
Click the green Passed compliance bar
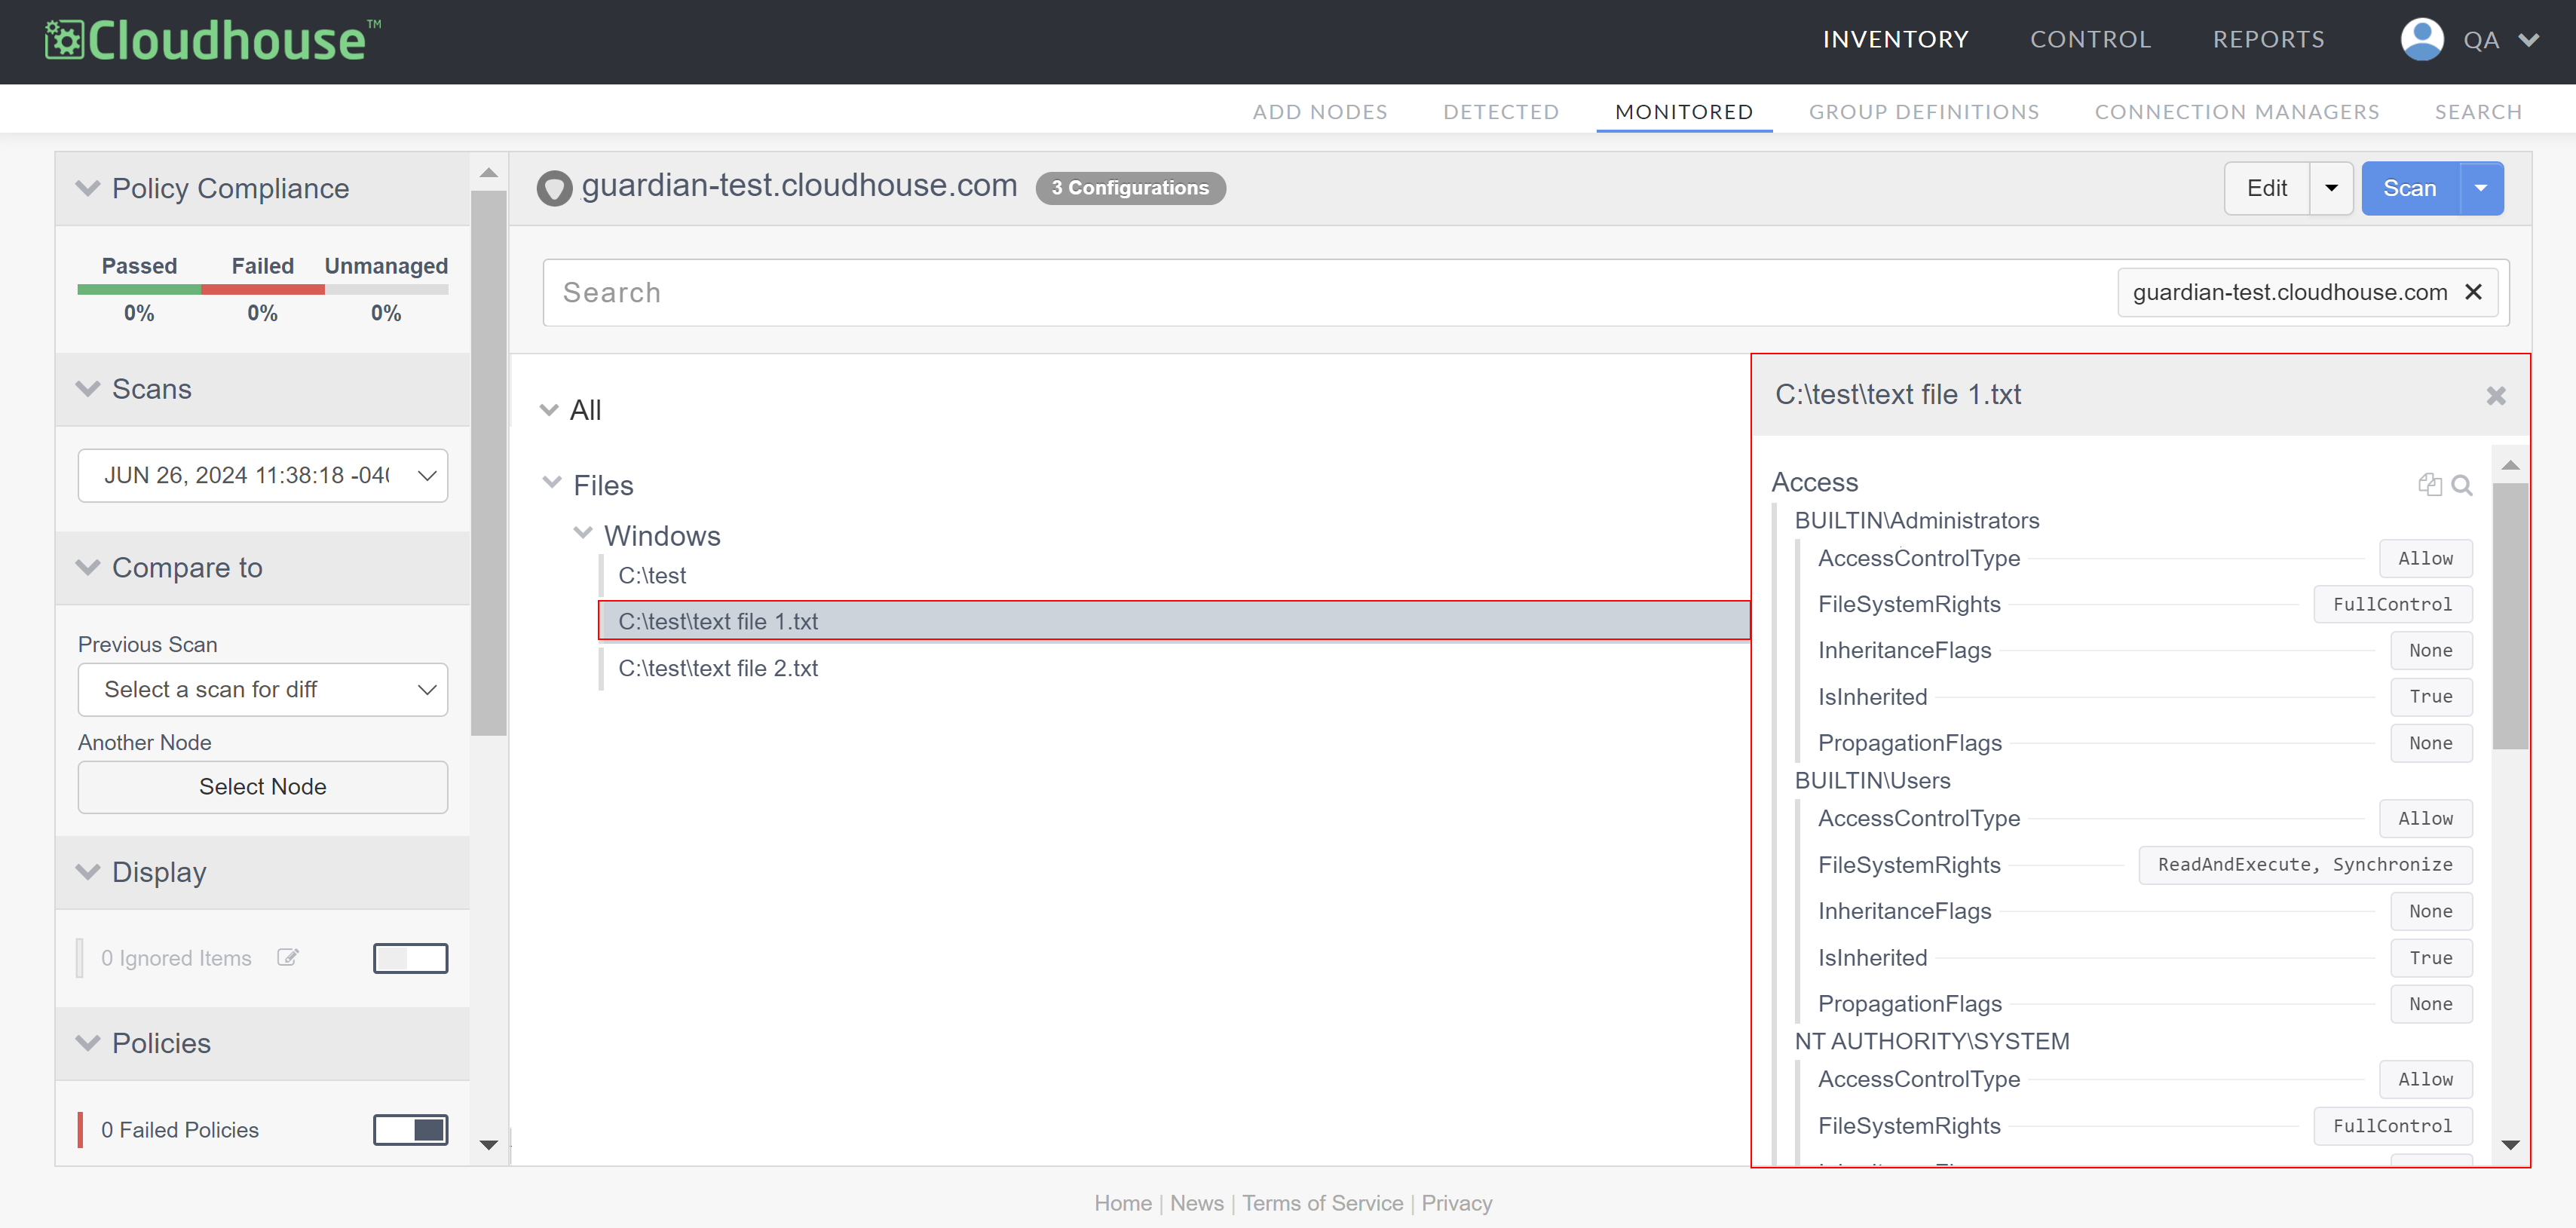click(139, 290)
